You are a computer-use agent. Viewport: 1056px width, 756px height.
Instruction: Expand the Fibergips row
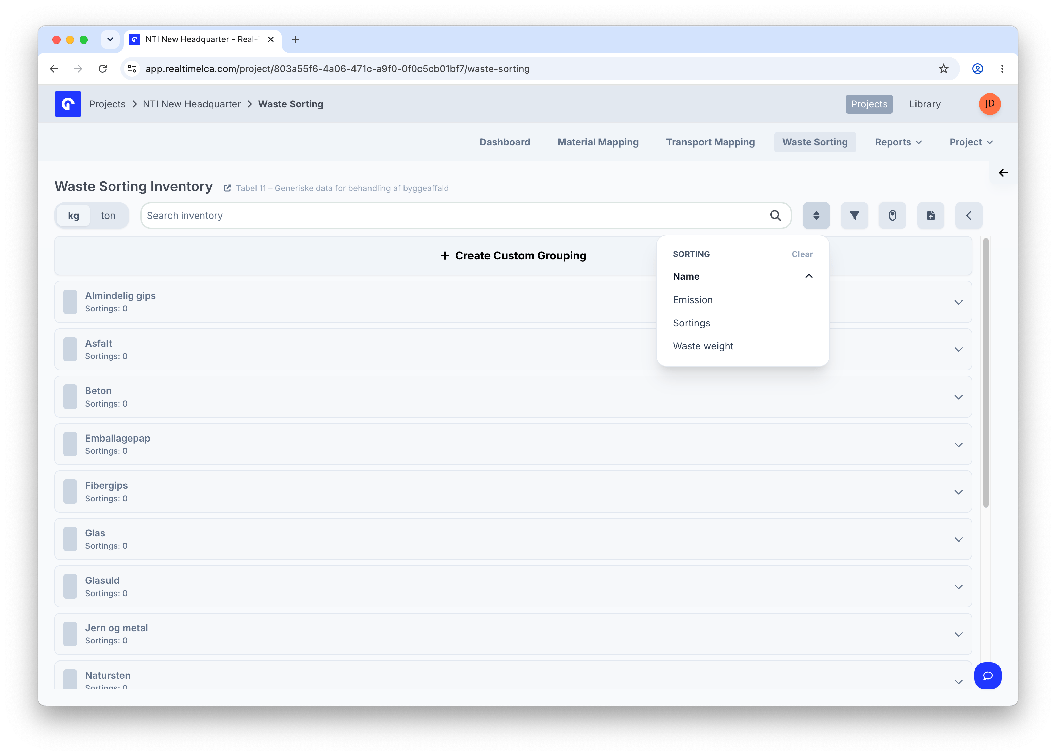pyautogui.click(x=958, y=492)
